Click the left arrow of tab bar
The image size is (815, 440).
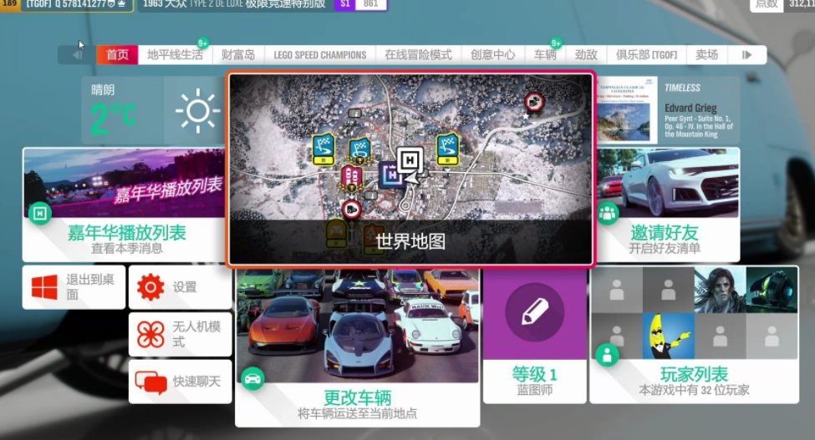pos(77,55)
